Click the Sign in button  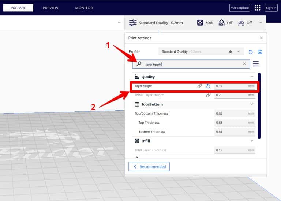click(271, 8)
